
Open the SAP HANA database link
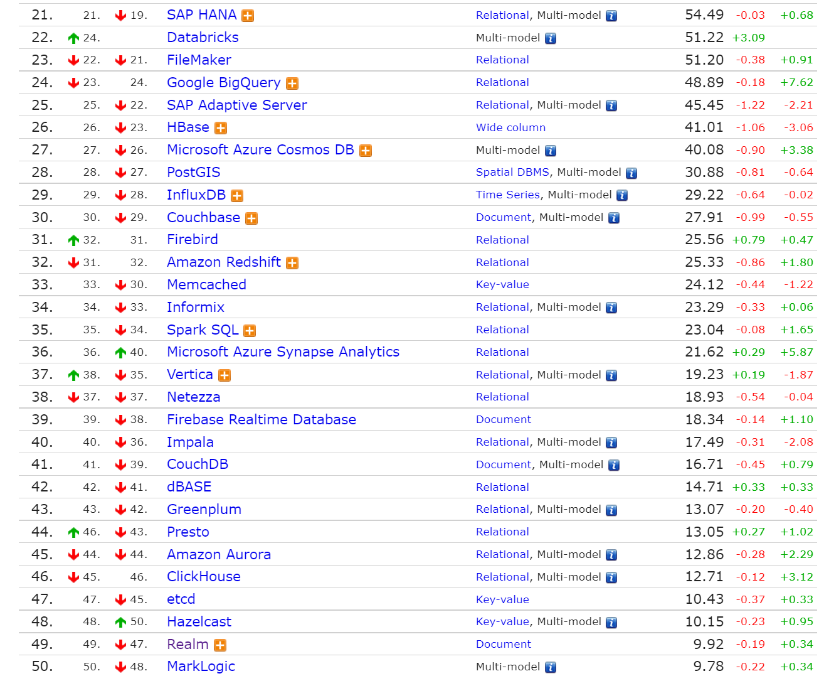click(x=202, y=15)
